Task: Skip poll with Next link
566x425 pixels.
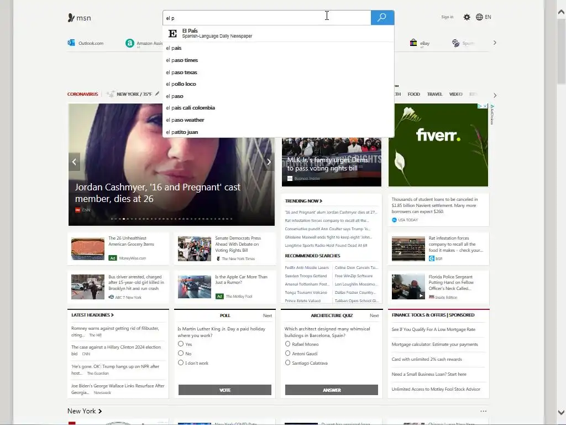Action: tap(268, 315)
